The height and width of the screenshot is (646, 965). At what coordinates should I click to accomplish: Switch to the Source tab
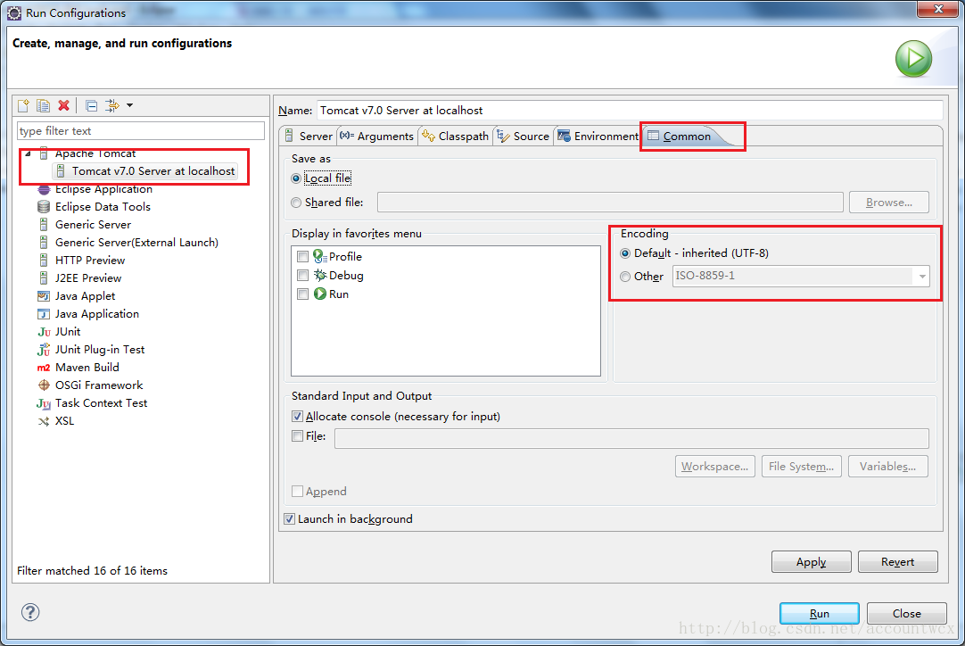pos(524,137)
